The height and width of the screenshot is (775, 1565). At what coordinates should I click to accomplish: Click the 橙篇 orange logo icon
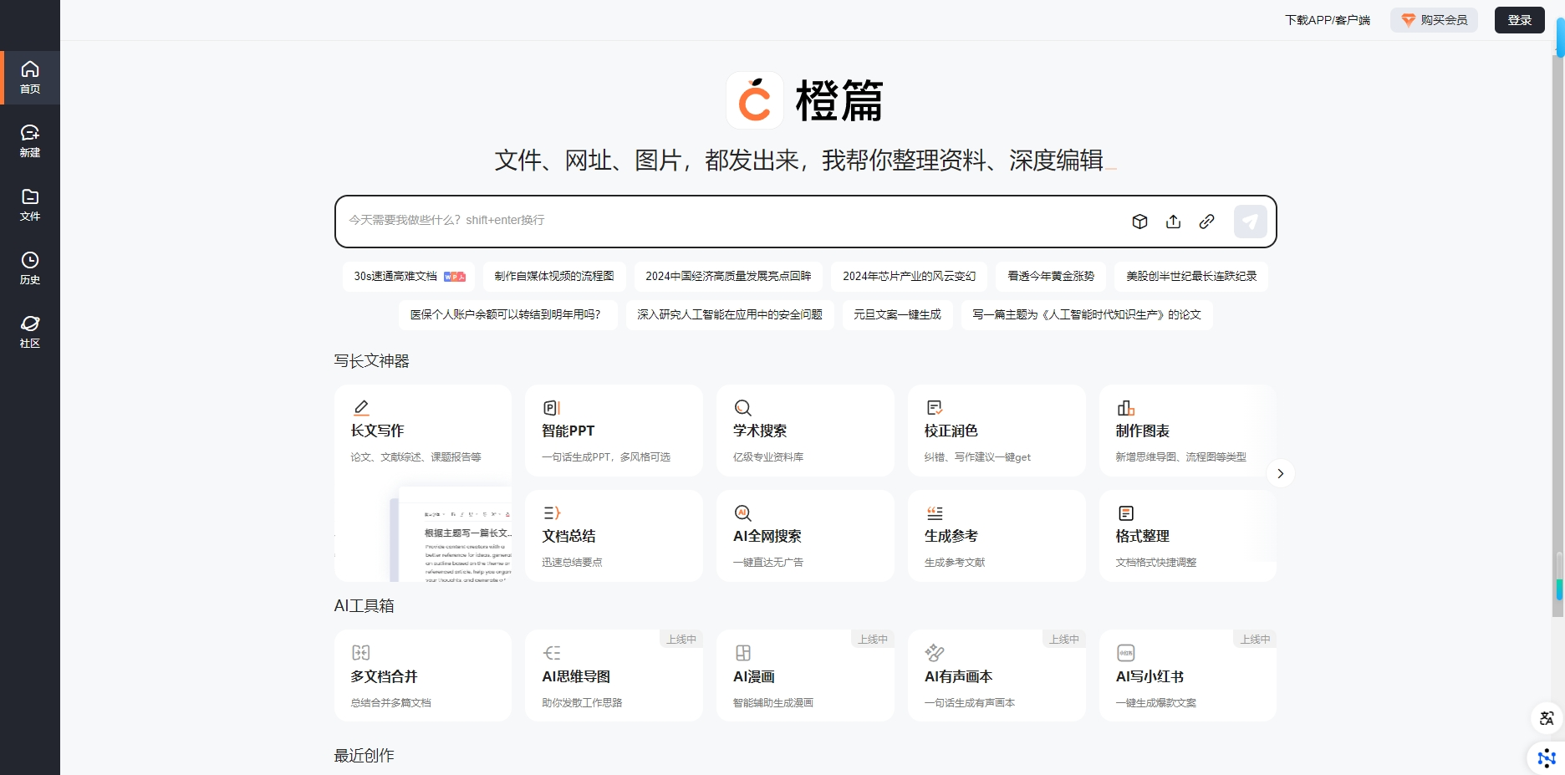(x=755, y=100)
